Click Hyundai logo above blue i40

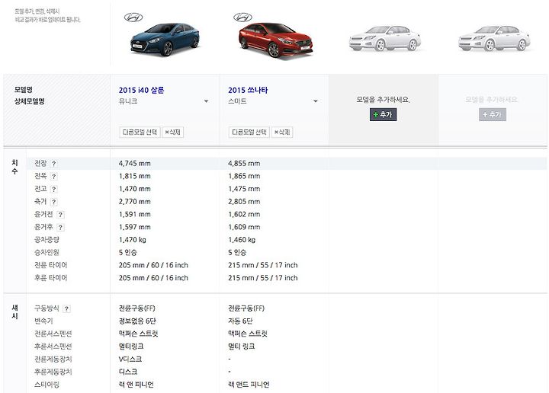(x=133, y=17)
